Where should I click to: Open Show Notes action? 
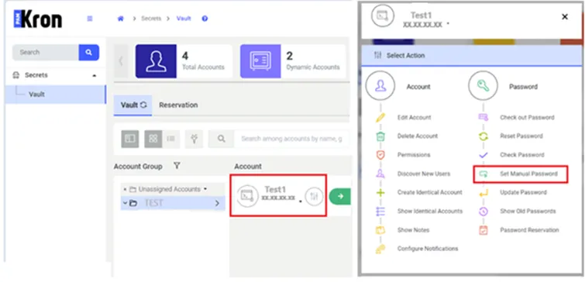tap(414, 230)
